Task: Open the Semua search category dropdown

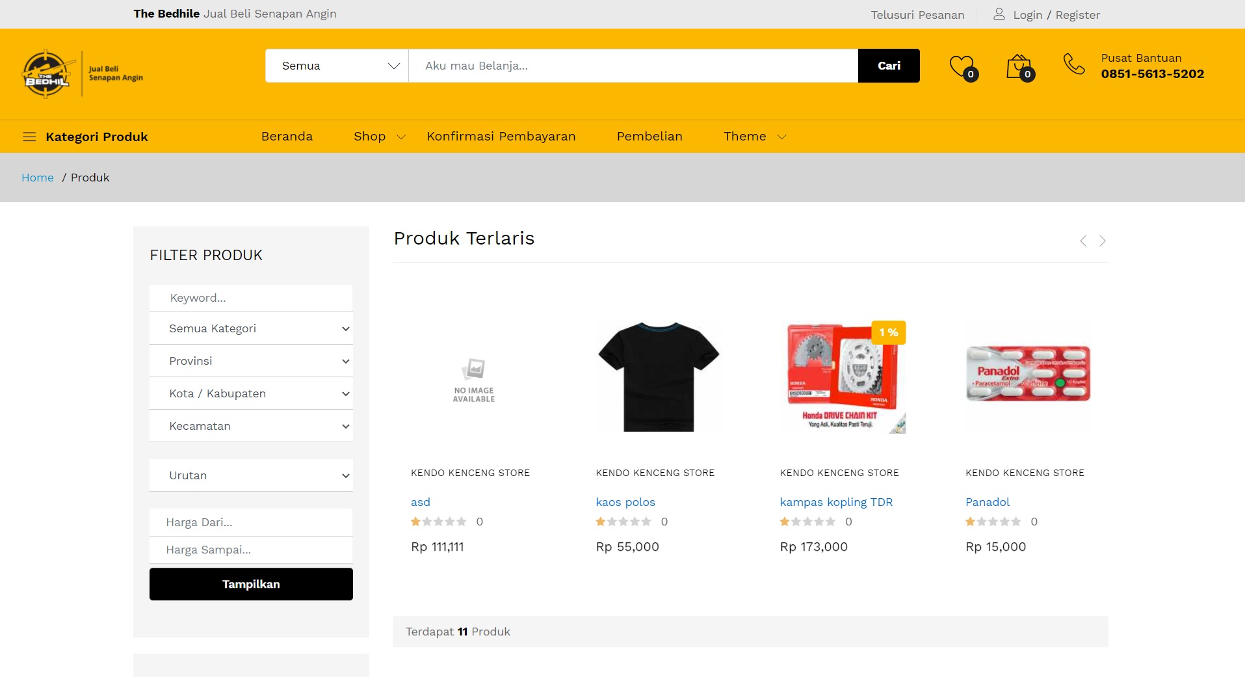Action: click(337, 66)
